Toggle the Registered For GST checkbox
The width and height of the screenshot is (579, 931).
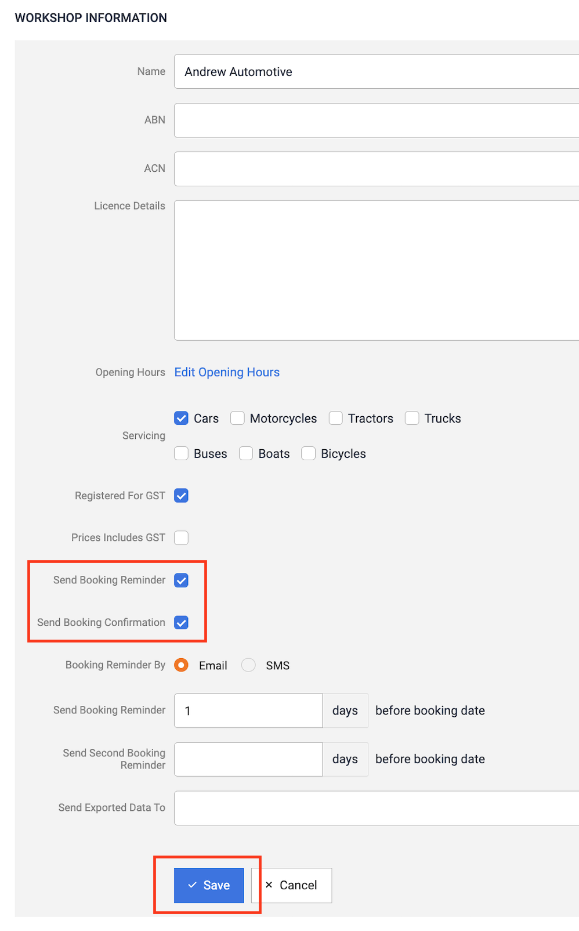[182, 496]
